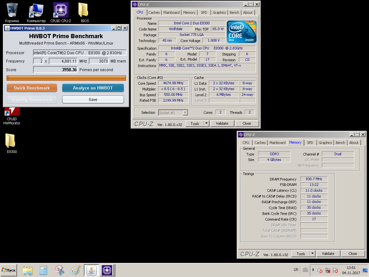The width and height of the screenshot is (369, 277).
Task: Switch to CPU tab in Memory CPU-Z window
Action: pyautogui.click(x=246, y=143)
